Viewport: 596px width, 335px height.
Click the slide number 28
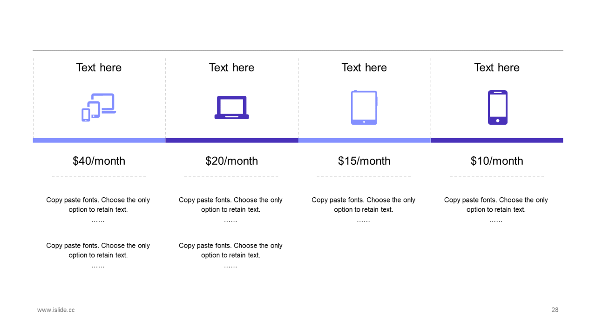[x=555, y=310]
